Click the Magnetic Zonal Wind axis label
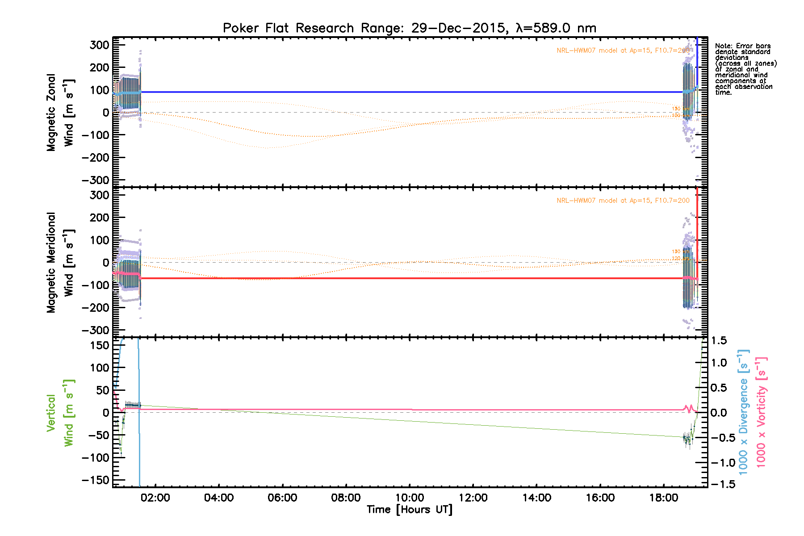Viewport: 804px width, 536px height. (x=59, y=113)
